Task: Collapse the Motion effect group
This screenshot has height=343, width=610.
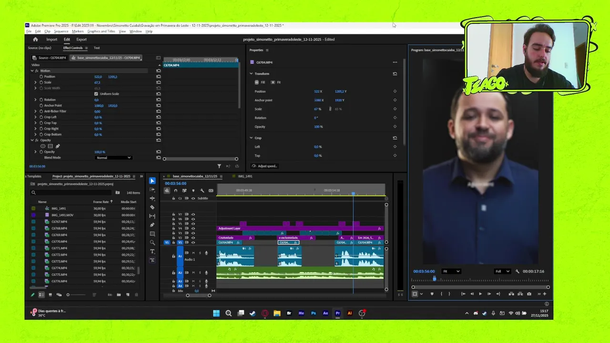Action: [x=32, y=71]
